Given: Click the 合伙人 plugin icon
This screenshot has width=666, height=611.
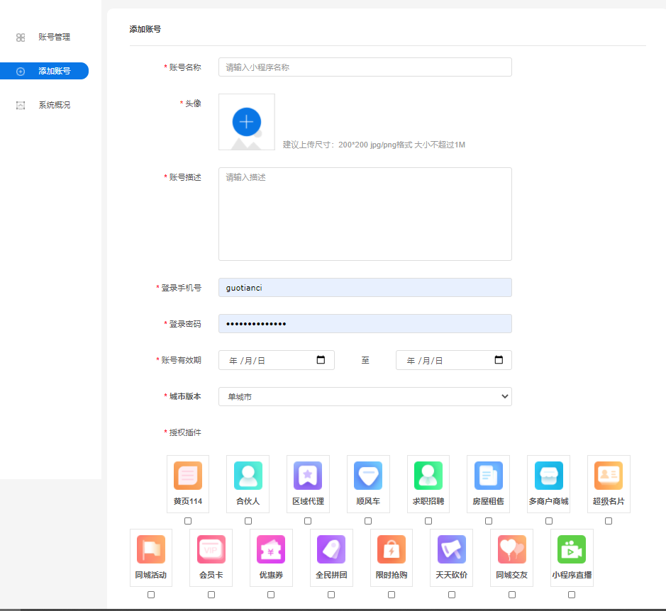Looking at the screenshot, I should coord(248,476).
